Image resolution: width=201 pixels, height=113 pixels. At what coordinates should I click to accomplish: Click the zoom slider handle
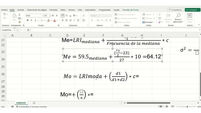point(187,107)
